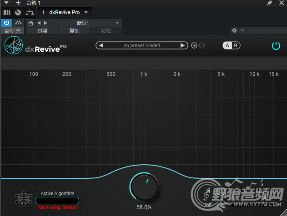
Task: Select next plugin preset with right triangle
Action: point(182,45)
